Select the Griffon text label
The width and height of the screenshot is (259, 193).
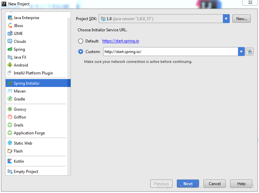[x=20, y=117]
